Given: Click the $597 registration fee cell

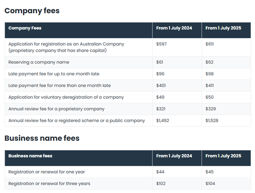Looking at the screenshot, I should coord(161,44).
